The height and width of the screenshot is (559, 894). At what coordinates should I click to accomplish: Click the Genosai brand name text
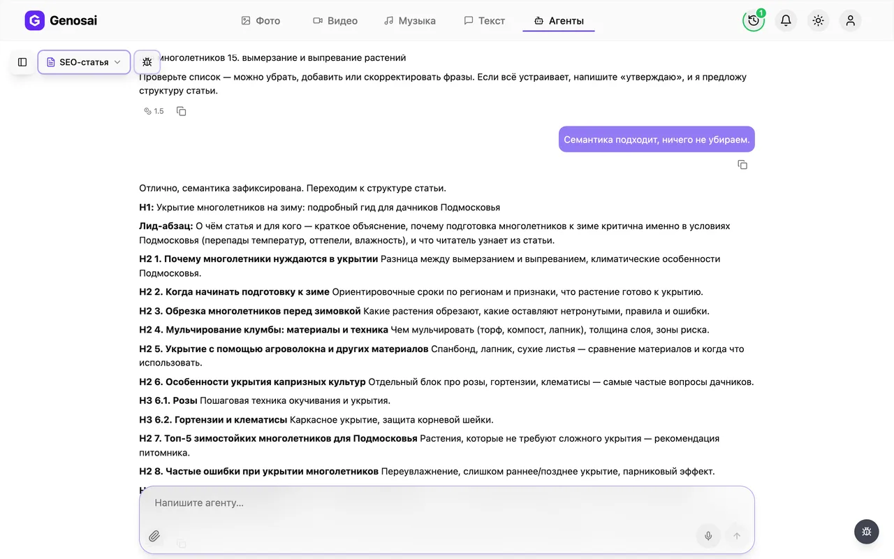73,21
